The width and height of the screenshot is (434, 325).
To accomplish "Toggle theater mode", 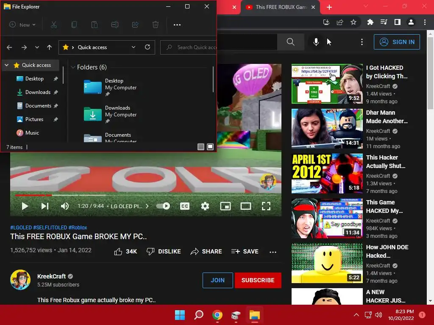I will tap(246, 206).
